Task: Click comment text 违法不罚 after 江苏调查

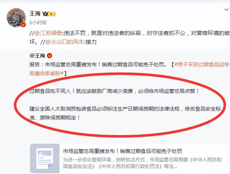Action: click(x=74, y=33)
